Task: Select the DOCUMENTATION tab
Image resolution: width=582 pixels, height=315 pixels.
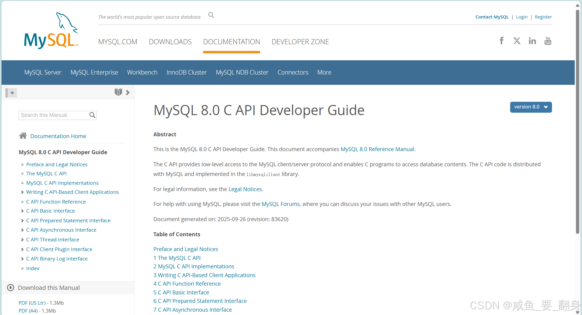Action: click(232, 42)
